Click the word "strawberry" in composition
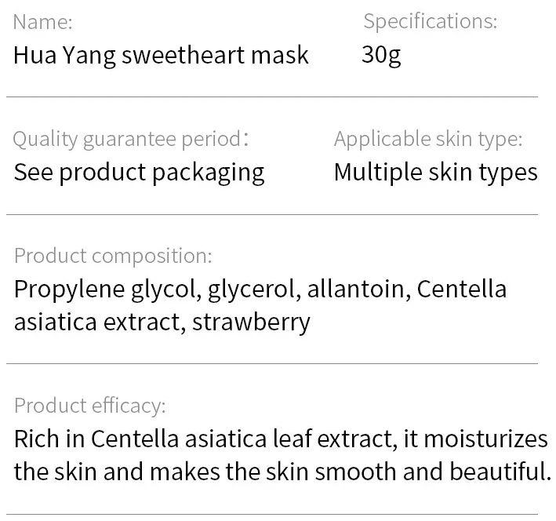 [x=251, y=322]
